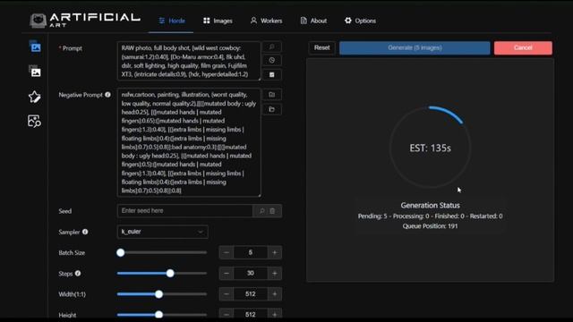Viewport: 573px width, 322px height.
Task: Switch to the Images tab
Action: point(218,21)
